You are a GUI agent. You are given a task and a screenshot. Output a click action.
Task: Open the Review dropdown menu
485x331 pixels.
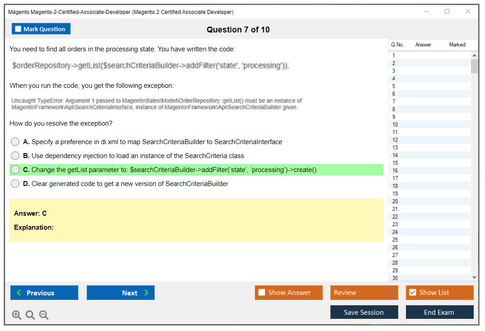364,293
